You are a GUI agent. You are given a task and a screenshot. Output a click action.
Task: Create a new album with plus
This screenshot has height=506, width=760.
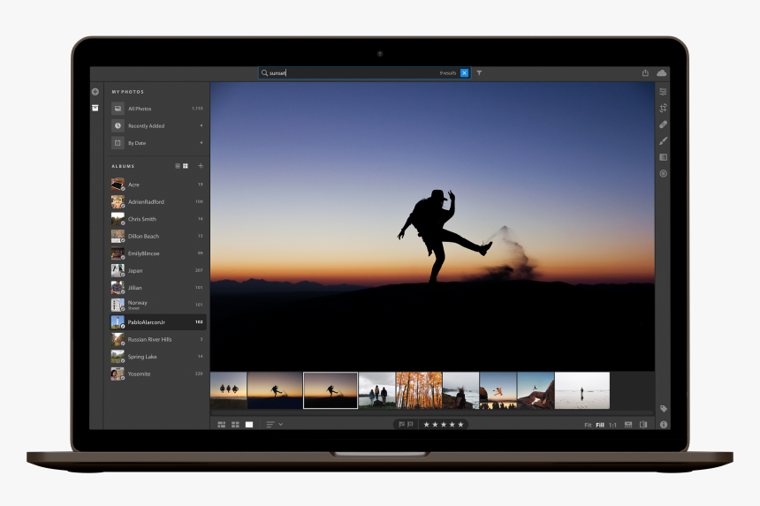coord(201,166)
